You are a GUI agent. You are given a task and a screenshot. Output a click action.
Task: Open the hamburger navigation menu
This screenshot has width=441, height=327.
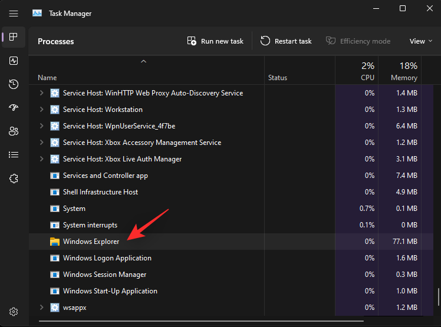pos(14,14)
